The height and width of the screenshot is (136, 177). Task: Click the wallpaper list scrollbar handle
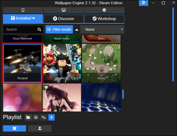coord(123,94)
